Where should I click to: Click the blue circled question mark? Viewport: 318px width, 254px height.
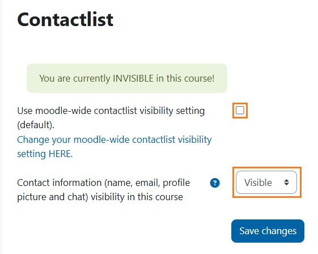point(215,183)
